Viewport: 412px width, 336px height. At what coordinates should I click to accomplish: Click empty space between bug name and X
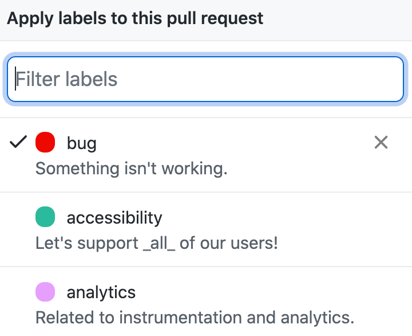pyautogui.click(x=229, y=143)
